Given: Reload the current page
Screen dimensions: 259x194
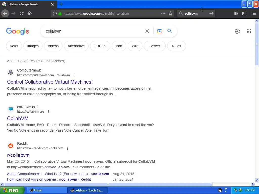Looking at the screenshot, I should tap(21, 13).
